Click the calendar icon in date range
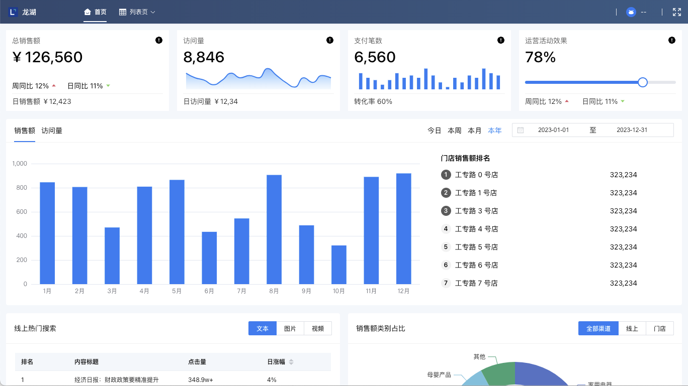688x386 pixels. click(521, 130)
